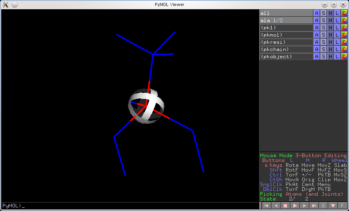Step back one frame
349x211 pixels.
click(x=276, y=206)
